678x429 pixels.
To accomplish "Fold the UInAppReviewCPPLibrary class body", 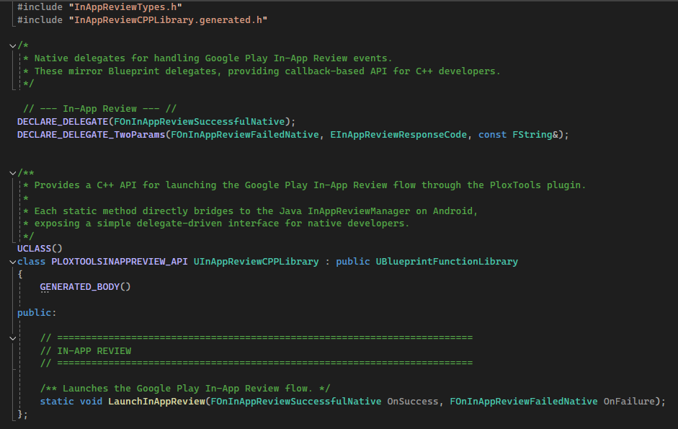I will (13, 261).
